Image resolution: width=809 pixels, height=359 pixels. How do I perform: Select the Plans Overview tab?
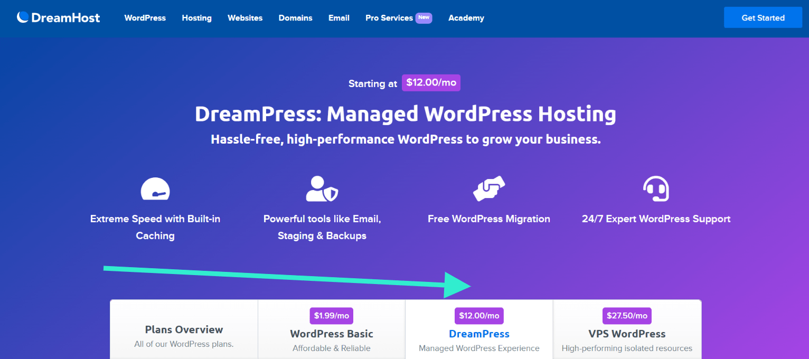coord(184,329)
